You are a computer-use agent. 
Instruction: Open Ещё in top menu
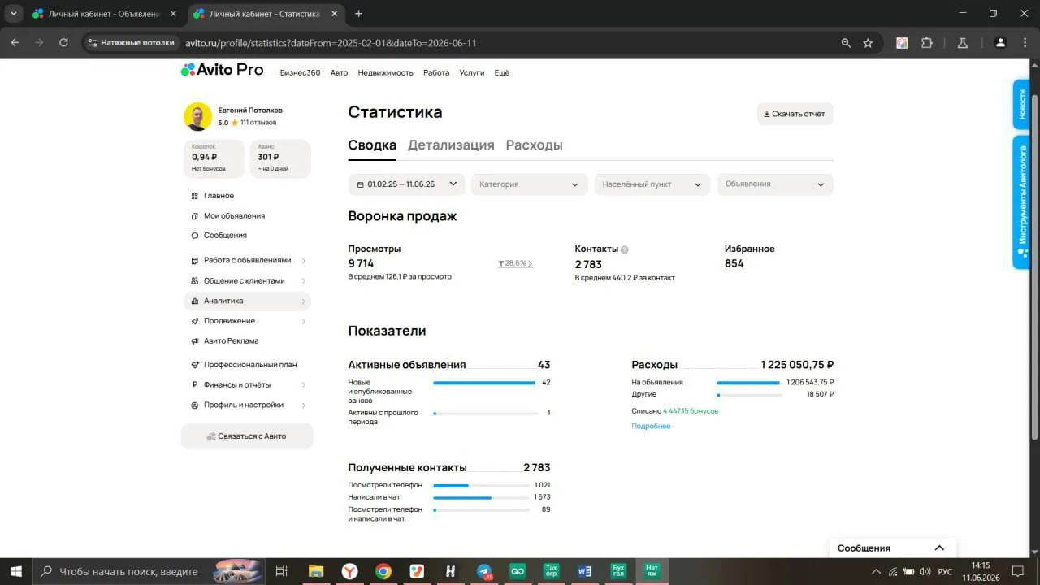point(502,73)
